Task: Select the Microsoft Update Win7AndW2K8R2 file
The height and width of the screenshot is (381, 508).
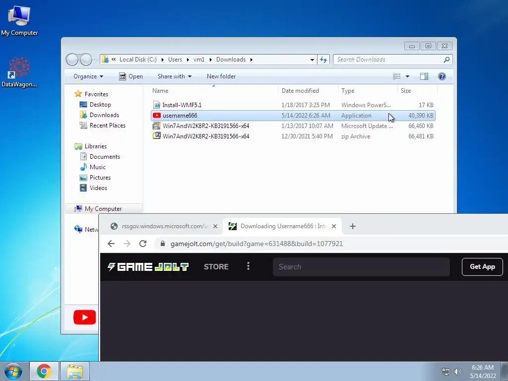Action: coord(293,126)
